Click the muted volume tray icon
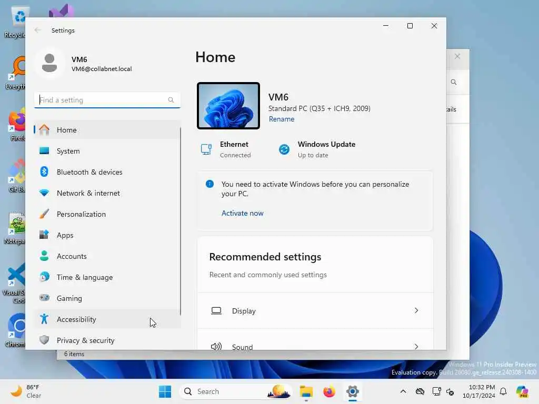 point(450,391)
